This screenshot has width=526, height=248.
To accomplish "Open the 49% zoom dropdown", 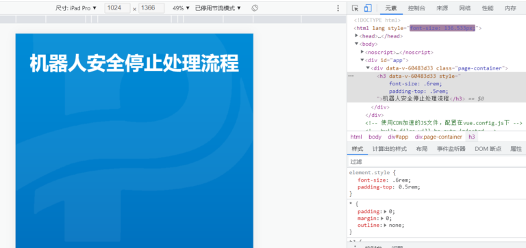I will coord(181,8).
